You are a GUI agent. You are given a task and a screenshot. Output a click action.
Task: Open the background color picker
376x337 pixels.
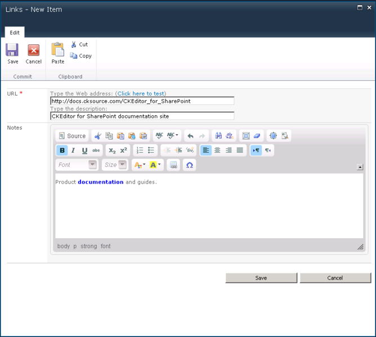[155, 165]
